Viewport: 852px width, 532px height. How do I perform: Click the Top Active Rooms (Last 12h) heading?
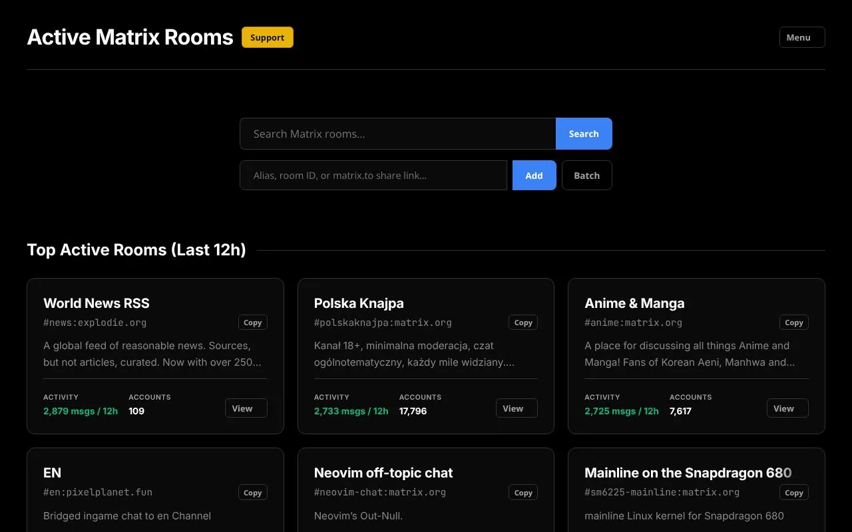tap(136, 250)
